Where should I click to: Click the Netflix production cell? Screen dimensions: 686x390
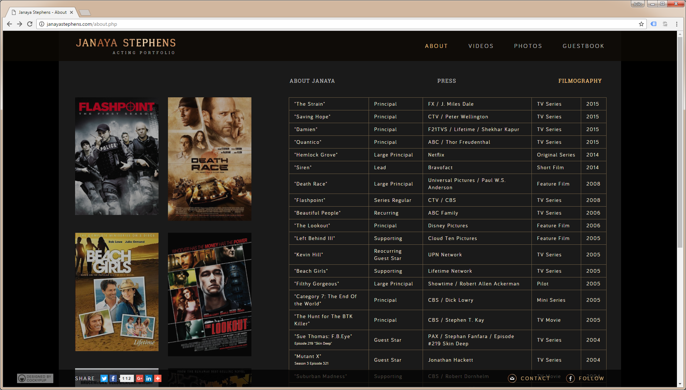[x=477, y=155]
